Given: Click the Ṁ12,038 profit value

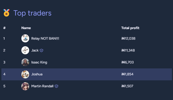Looking at the screenshot, I should (128, 39).
